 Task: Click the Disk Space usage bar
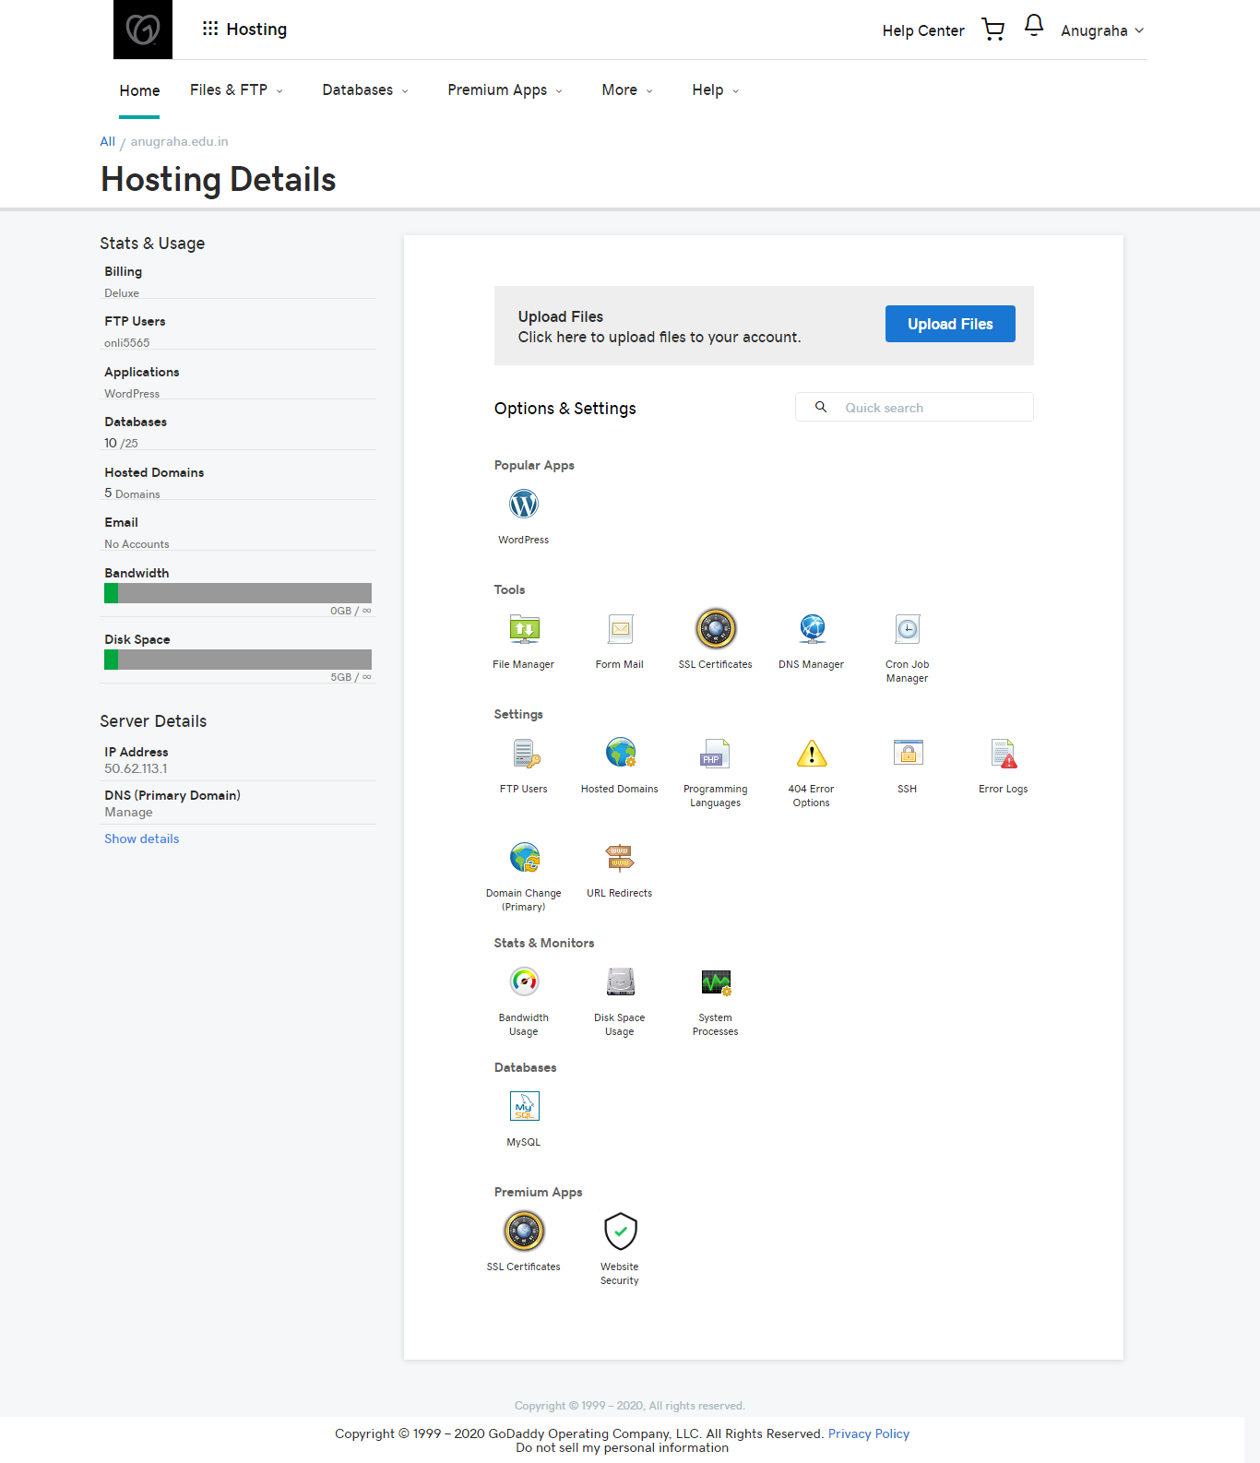[x=238, y=660]
